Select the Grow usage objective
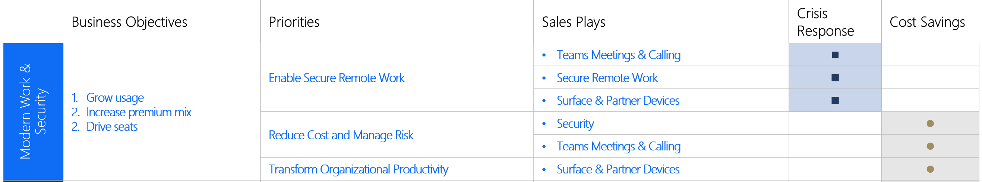The width and height of the screenshot is (982, 182). 115,98
